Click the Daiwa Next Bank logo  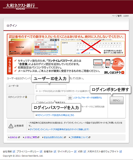(20, 7)
